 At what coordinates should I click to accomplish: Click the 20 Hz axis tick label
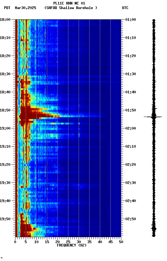(x=57, y=242)
